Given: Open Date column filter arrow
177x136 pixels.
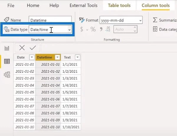Looking at the screenshot, I should tap(32, 57).
